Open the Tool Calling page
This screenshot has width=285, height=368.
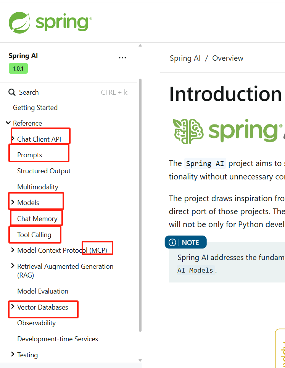34,234
